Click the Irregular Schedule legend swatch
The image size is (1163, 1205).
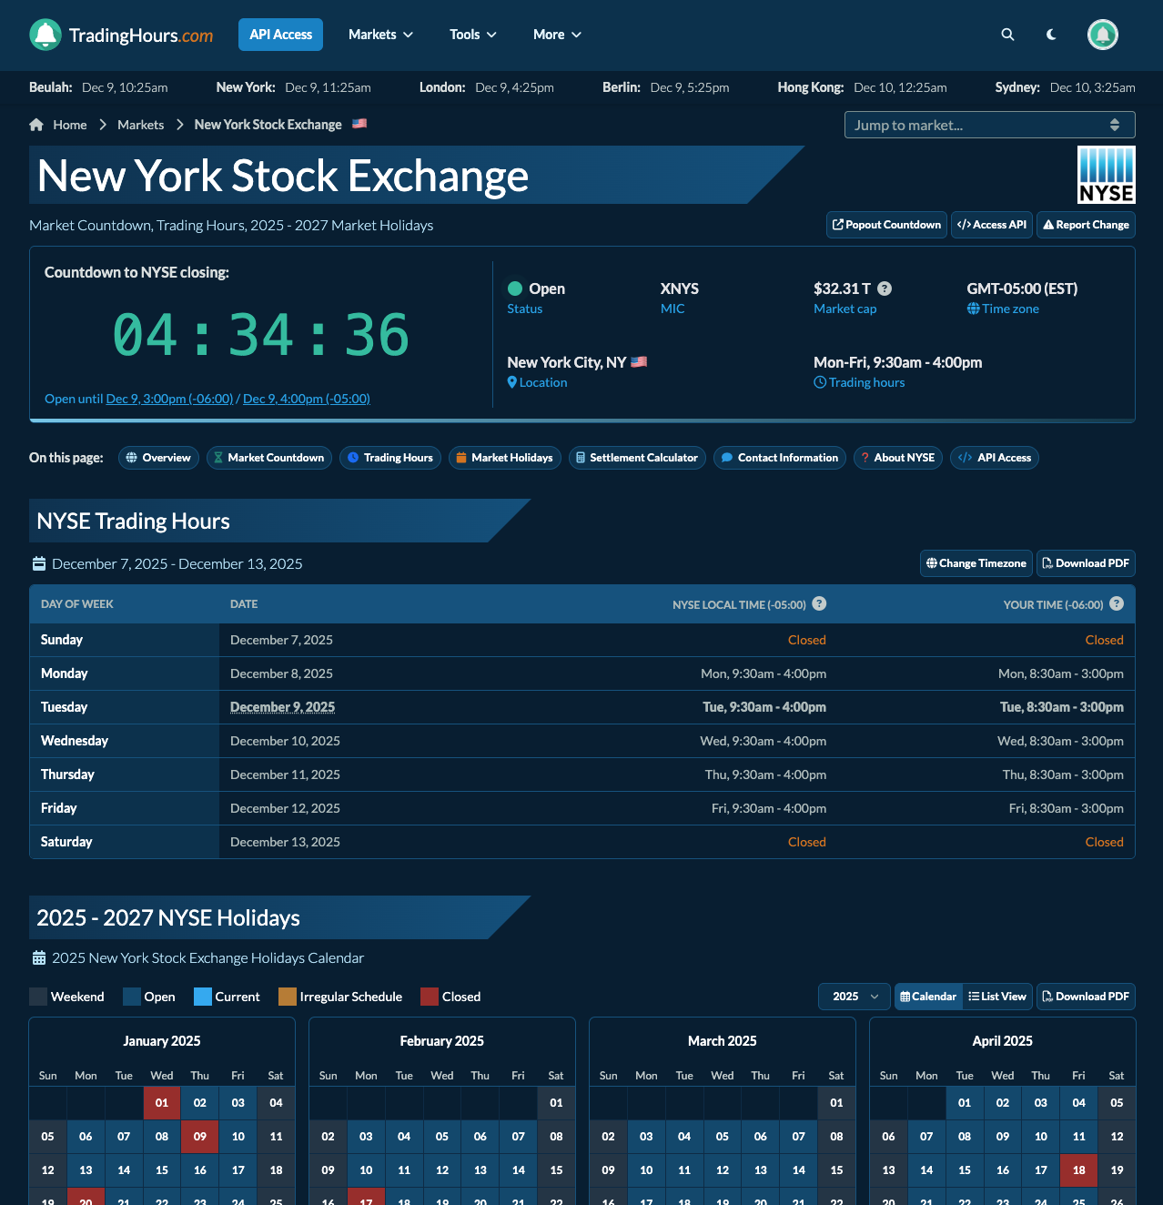pos(288,997)
